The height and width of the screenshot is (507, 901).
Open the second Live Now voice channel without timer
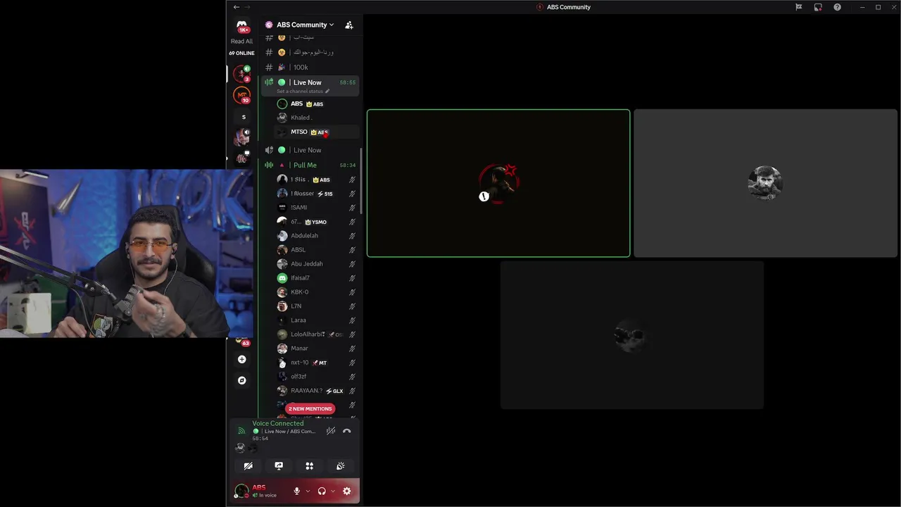(310, 150)
